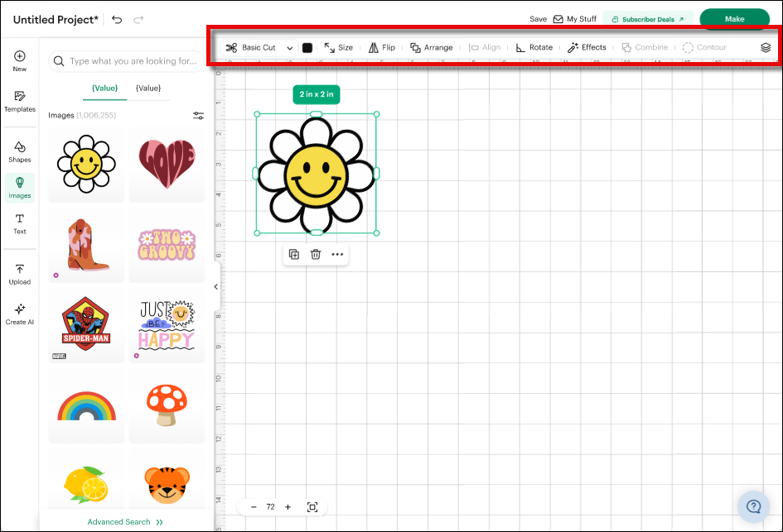Open the more options ellipsis below selection
783x532 pixels.
click(x=337, y=254)
